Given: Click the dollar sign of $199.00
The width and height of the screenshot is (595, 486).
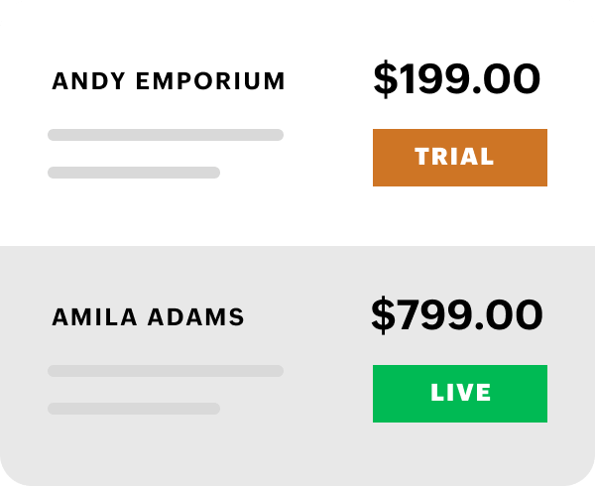Looking at the screenshot, I should coord(384,80).
